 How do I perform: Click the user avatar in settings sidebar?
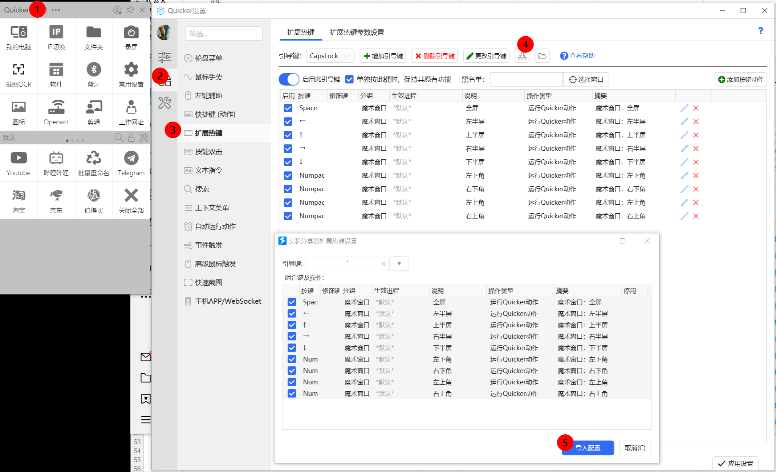164,32
